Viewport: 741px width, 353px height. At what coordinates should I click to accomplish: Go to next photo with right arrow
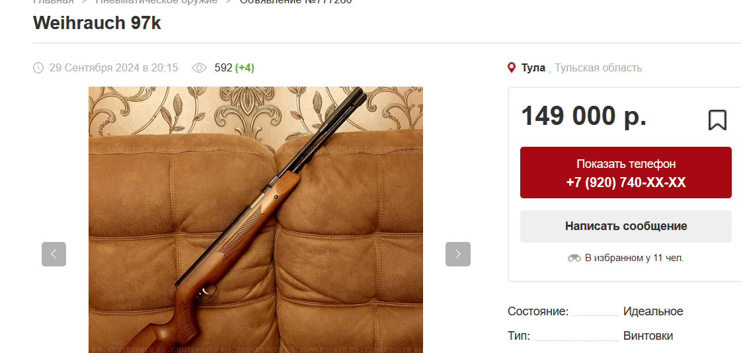(x=458, y=255)
